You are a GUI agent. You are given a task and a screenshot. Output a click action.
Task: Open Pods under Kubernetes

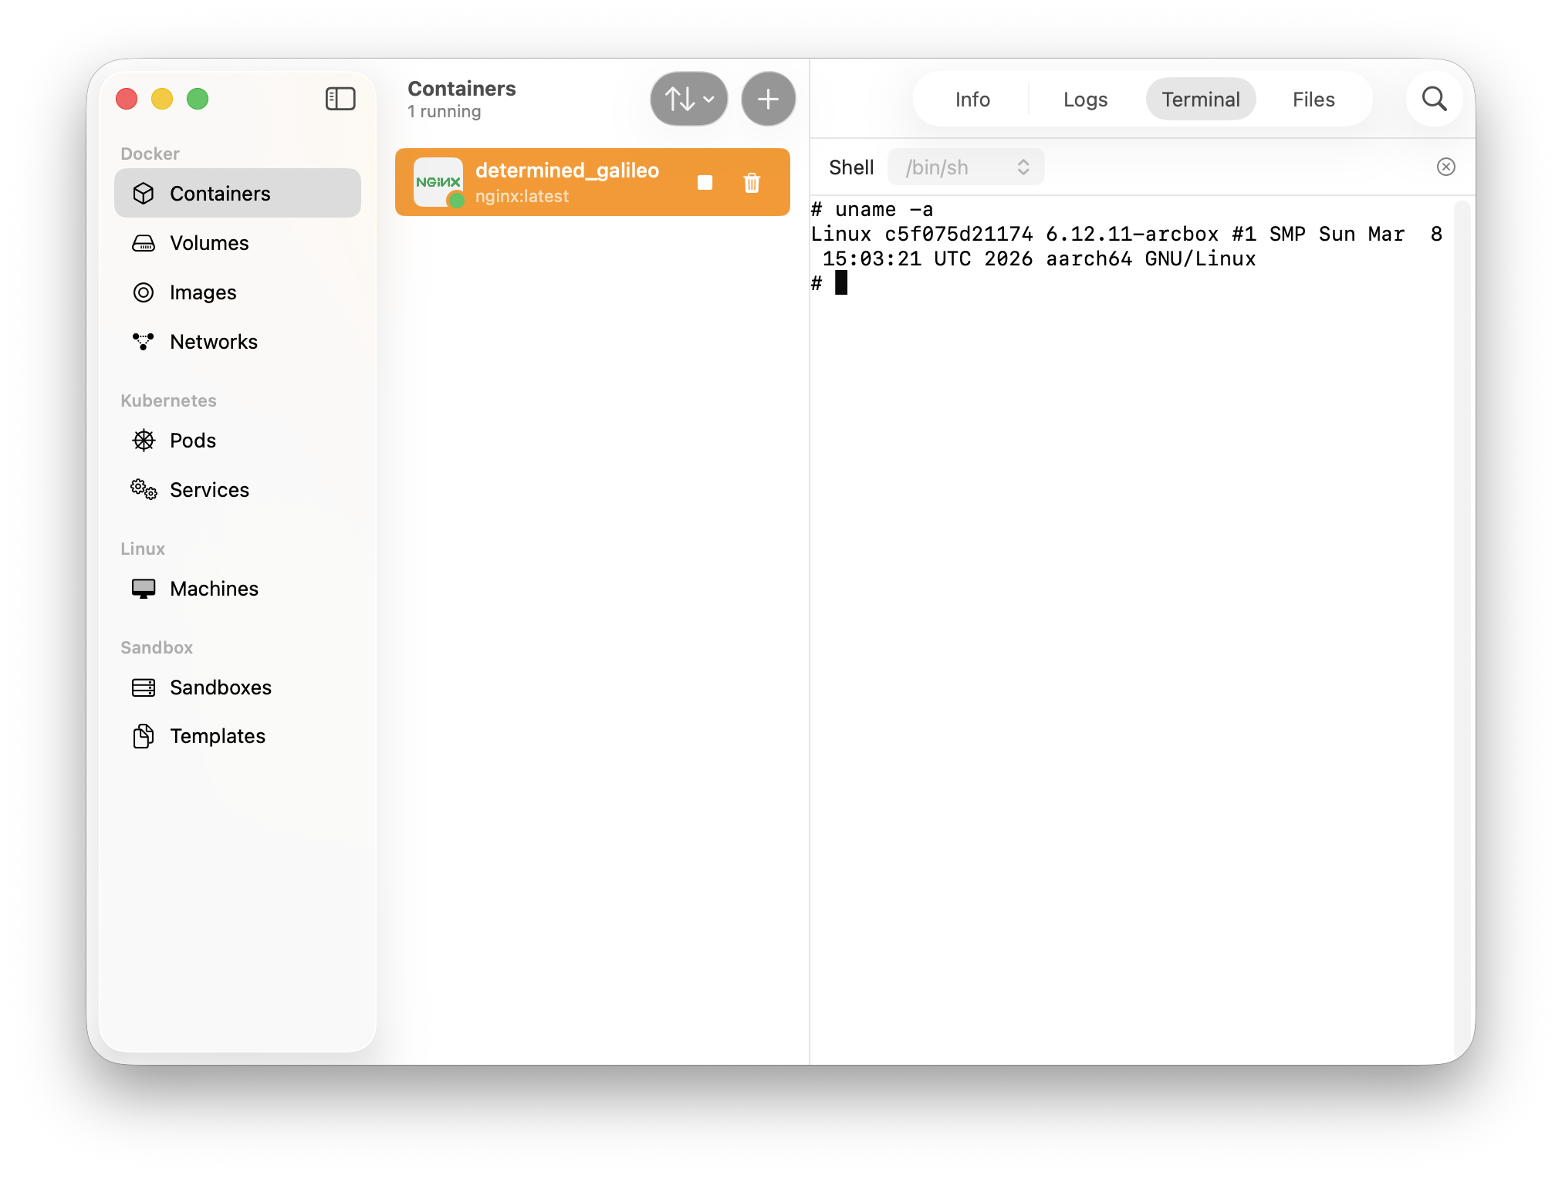click(x=191, y=440)
